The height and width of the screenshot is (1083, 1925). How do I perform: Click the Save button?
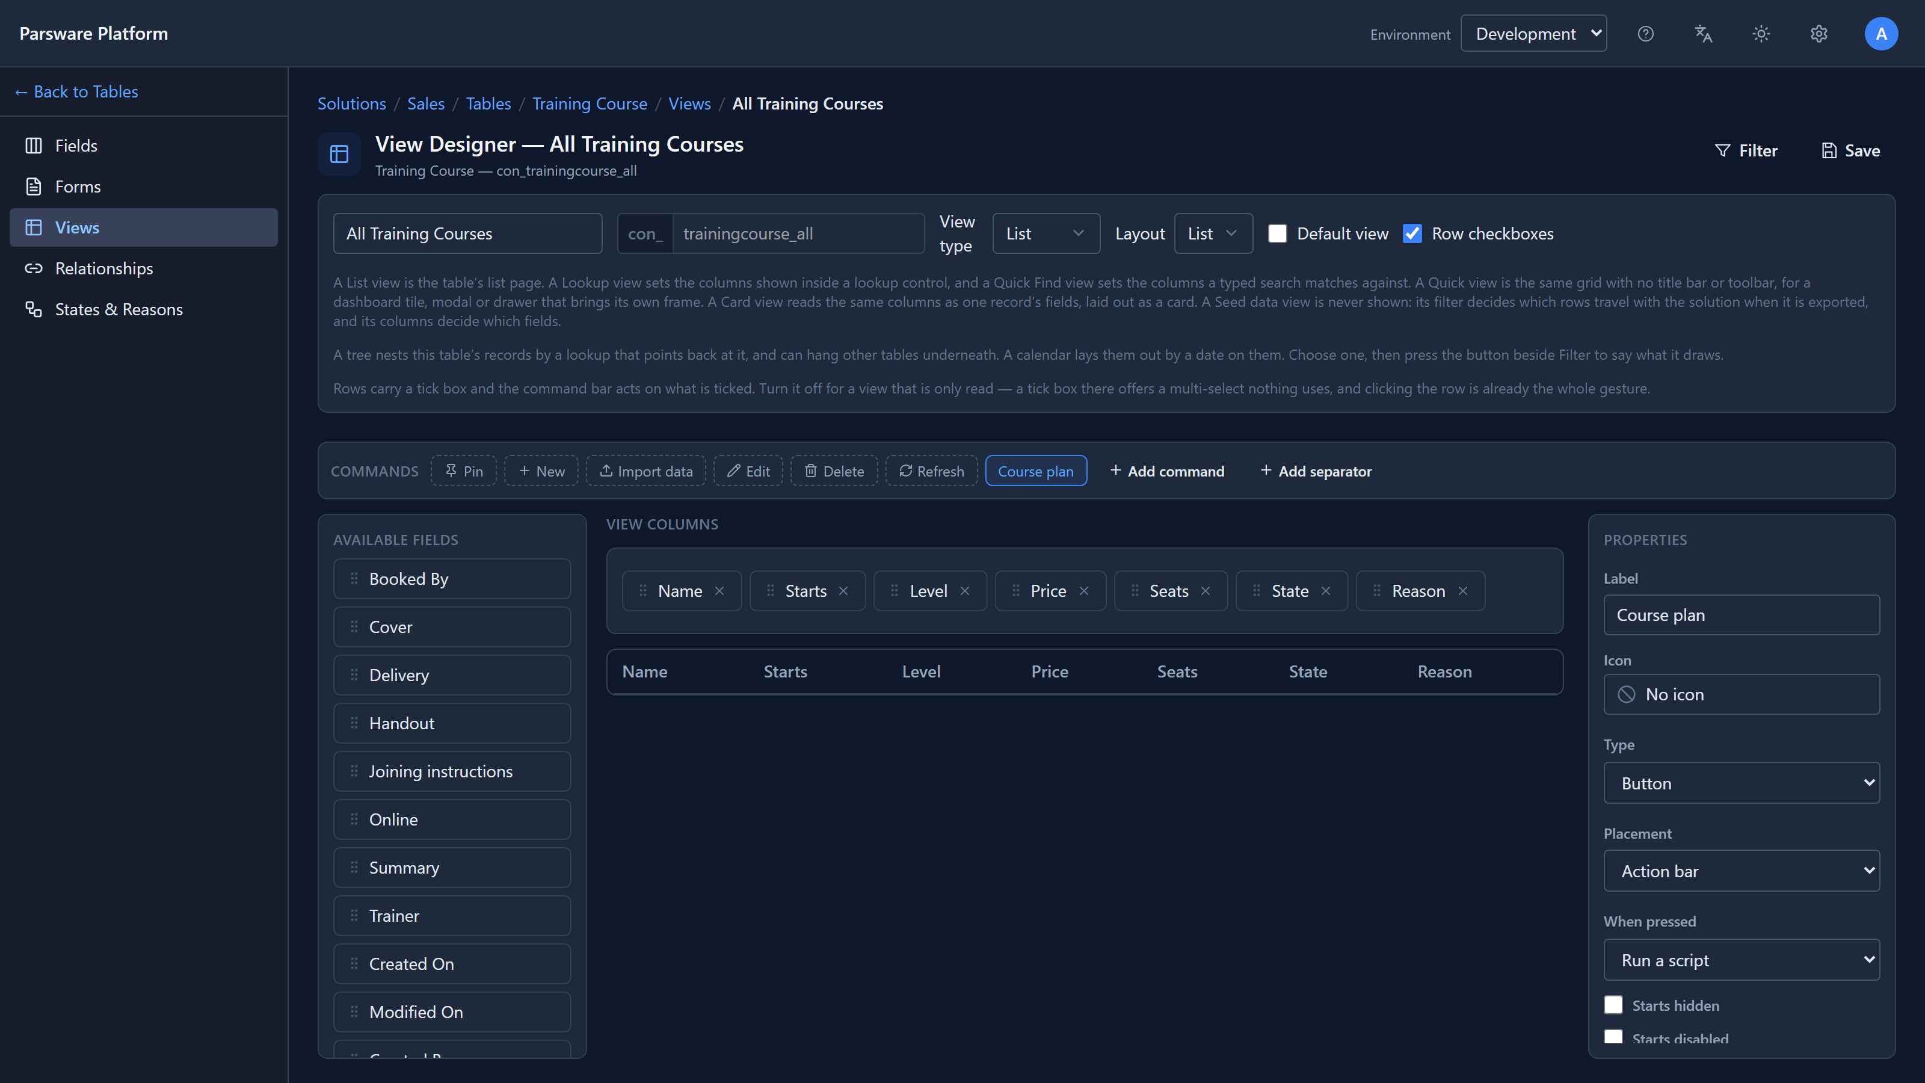point(1850,151)
